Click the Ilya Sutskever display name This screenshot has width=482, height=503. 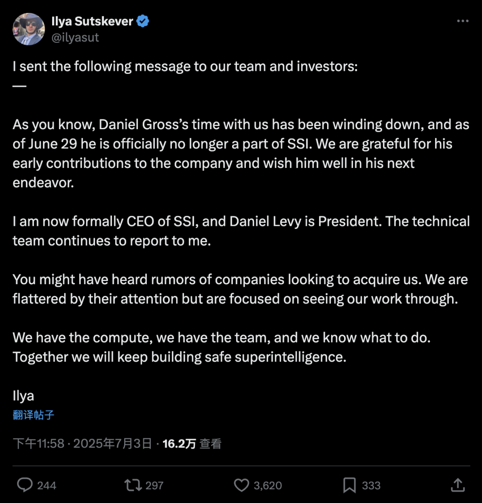(92, 21)
